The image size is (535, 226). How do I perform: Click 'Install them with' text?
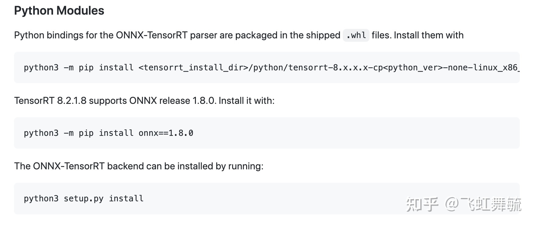[429, 35]
